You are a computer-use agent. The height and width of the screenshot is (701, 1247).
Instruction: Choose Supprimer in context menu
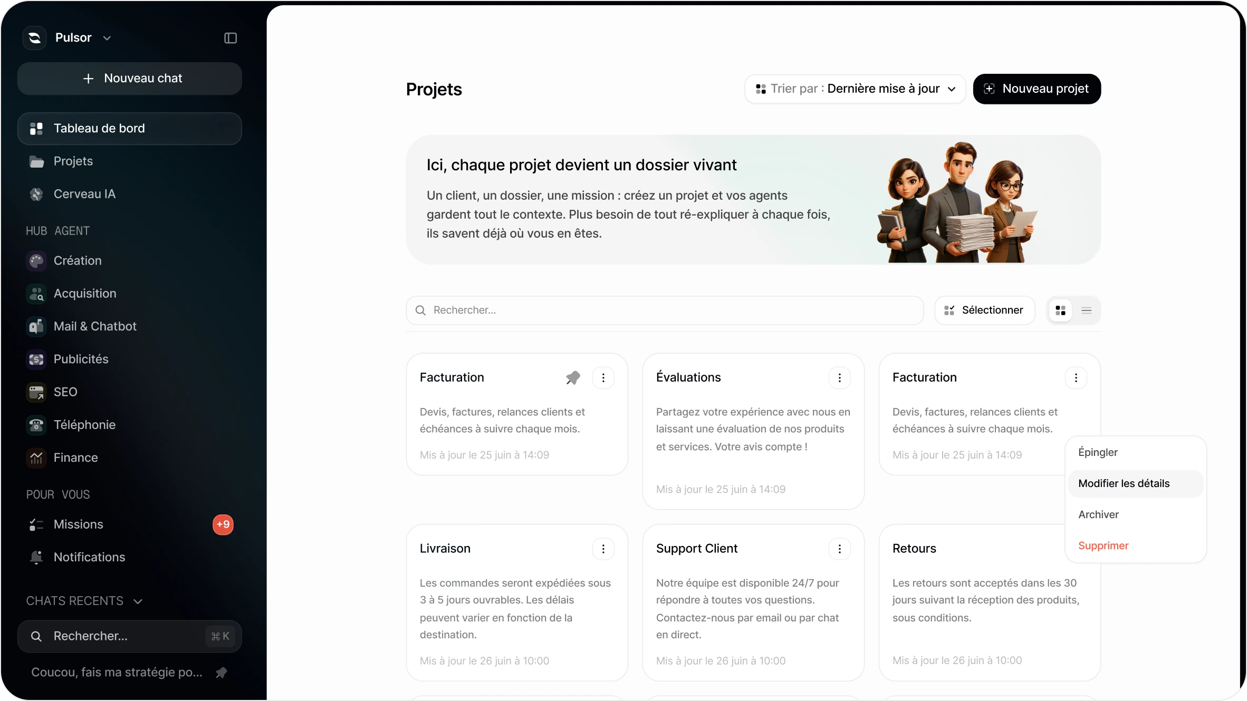pyautogui.click(x=1136, y=546)
